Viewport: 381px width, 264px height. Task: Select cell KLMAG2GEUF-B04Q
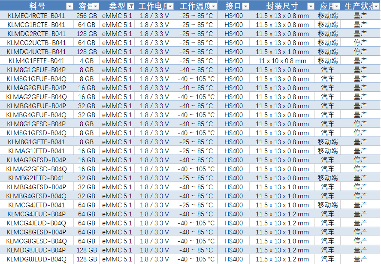click(36, 97)
